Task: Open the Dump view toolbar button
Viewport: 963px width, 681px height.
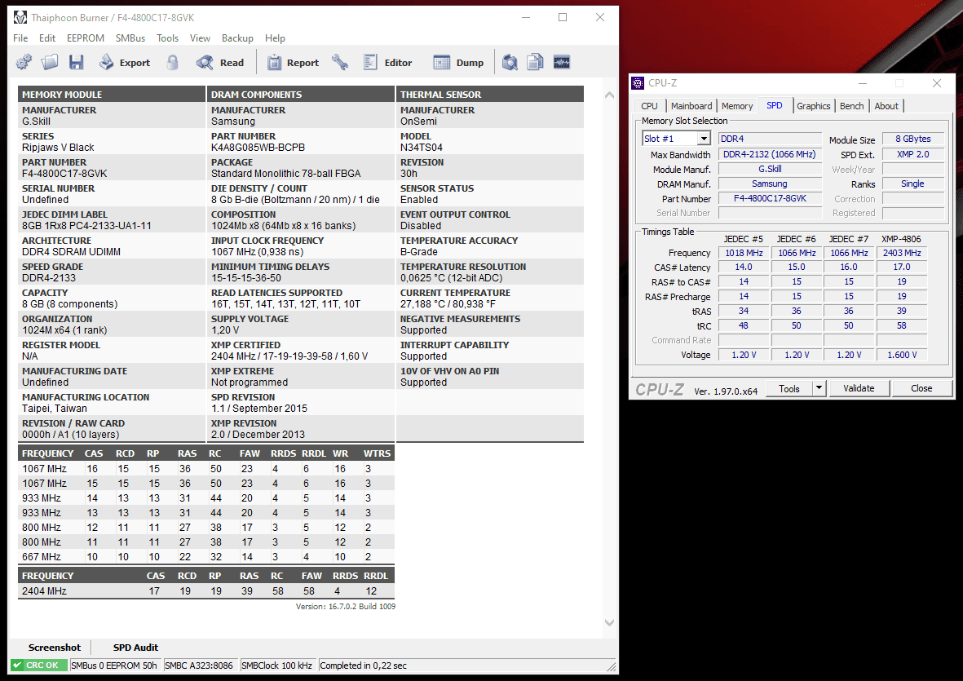Action: coord(458,62)
